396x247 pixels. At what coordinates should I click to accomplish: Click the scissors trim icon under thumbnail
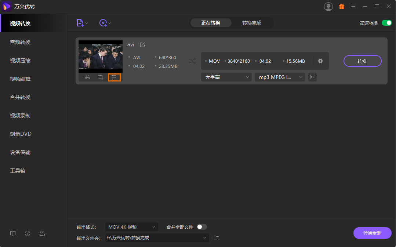[87, 77]
